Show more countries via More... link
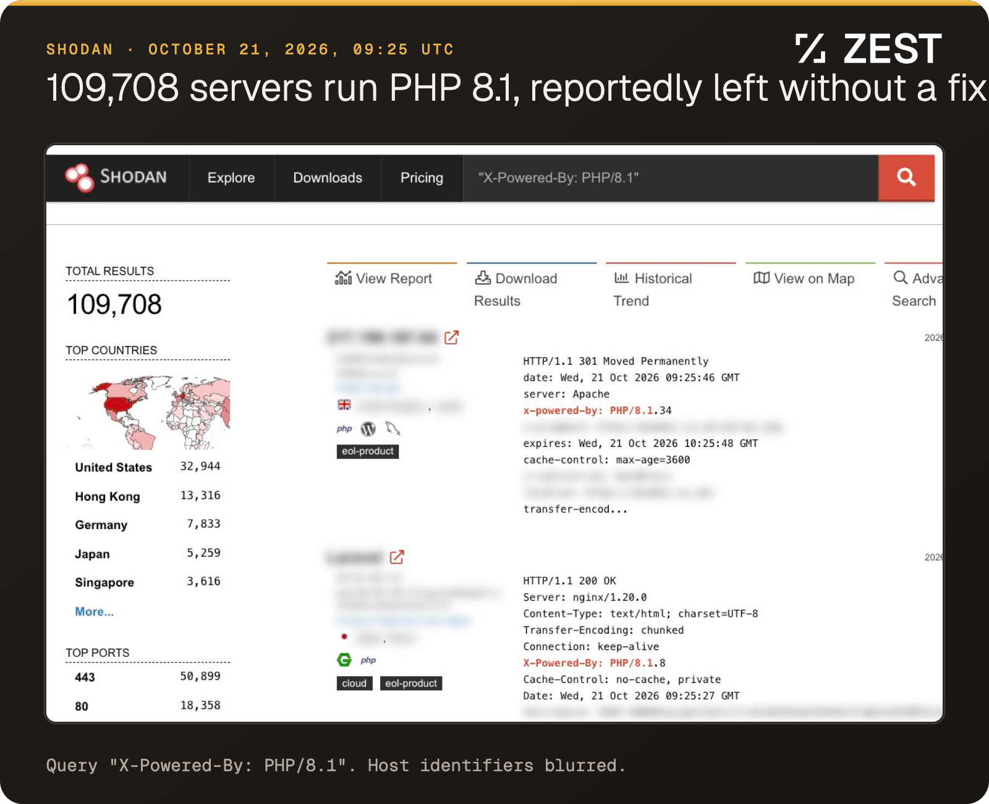 [95, 611]
